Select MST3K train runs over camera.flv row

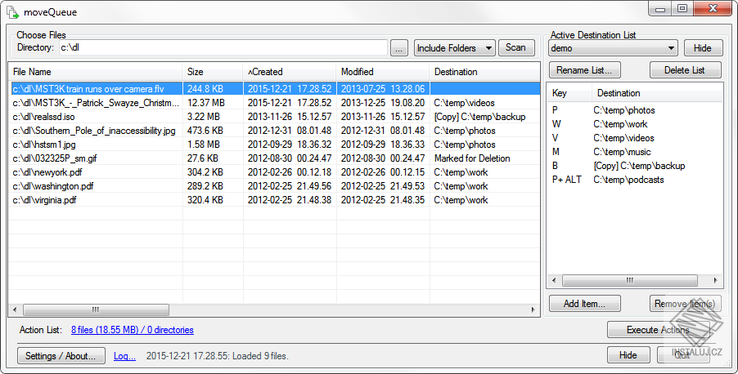274,88
